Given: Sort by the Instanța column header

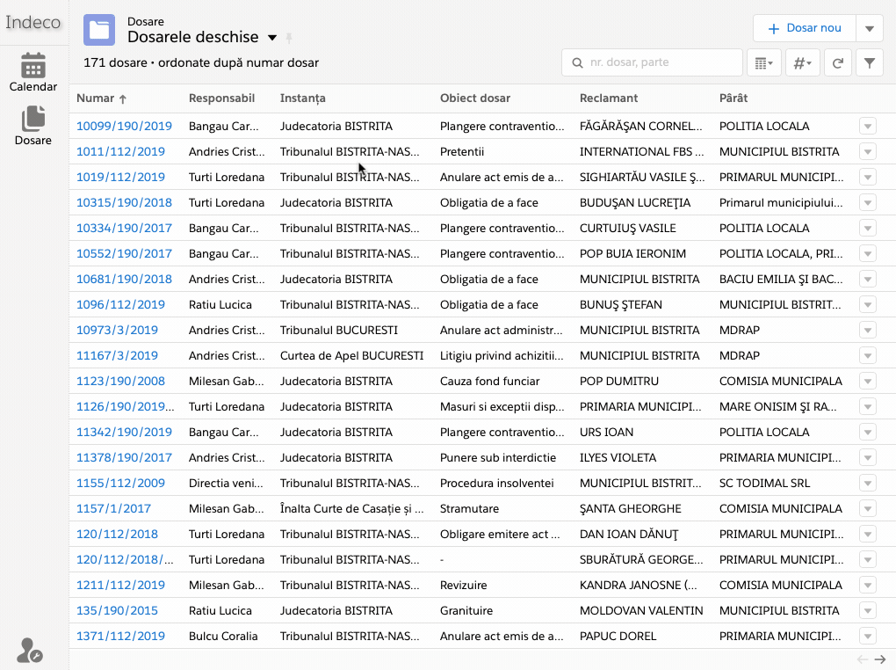Looking at the screenshot, I should [x=302, y=98].
